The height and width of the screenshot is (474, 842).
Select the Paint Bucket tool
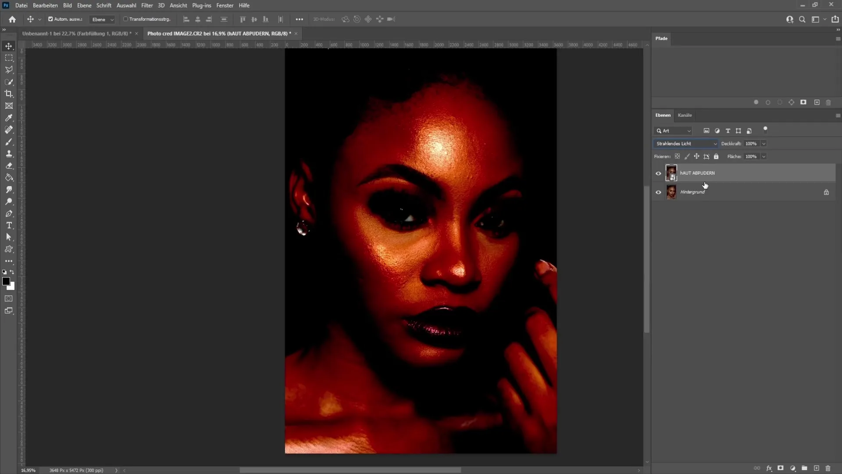coord(9,178)
